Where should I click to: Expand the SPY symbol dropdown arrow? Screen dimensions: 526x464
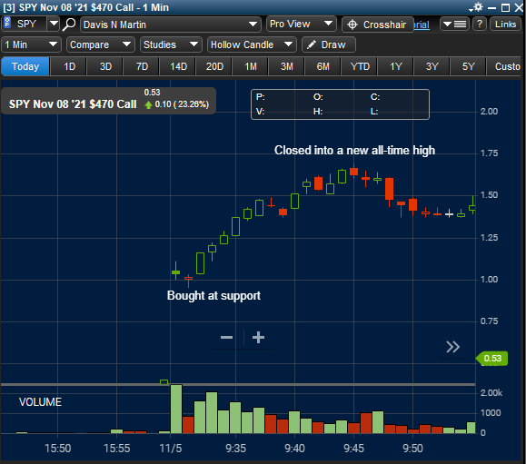[x=54, y=24]
